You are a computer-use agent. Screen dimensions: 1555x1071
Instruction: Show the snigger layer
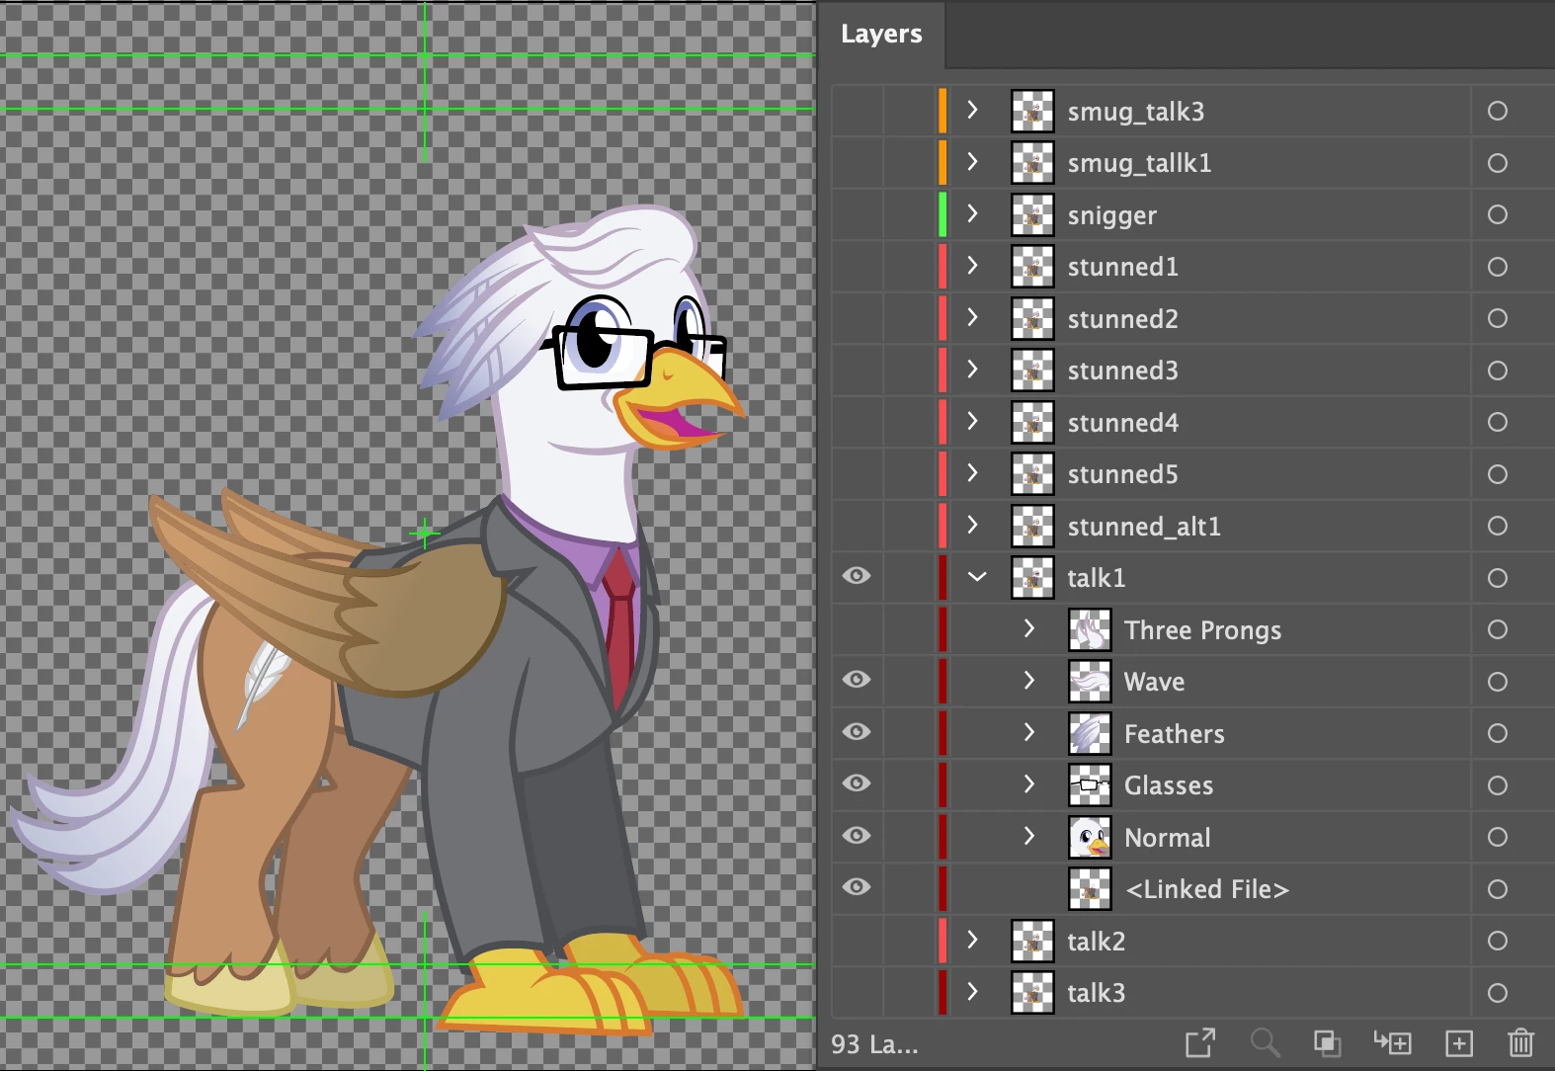tap(857, 214)
